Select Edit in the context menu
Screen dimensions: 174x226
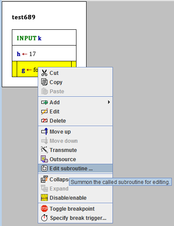point(75,112)
